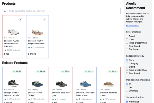Click the 96.4 score badge

65,71
